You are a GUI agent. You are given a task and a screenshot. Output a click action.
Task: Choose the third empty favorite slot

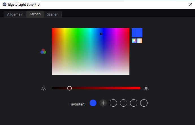[x=134, y=103]
